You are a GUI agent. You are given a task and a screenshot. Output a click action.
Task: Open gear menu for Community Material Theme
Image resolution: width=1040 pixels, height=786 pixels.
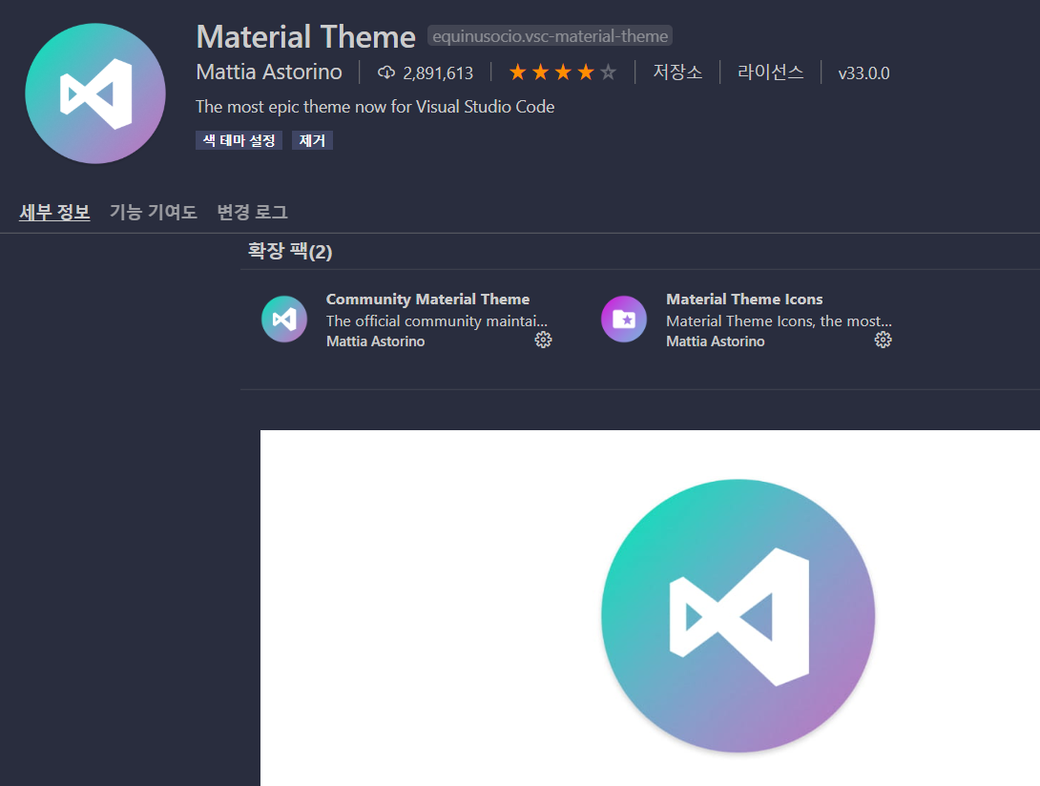(543, 341)
